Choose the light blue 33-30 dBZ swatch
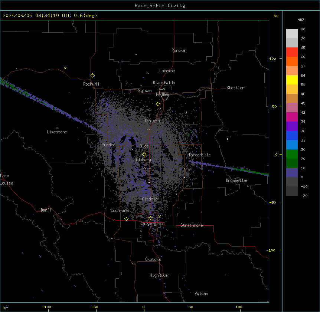320x312 pixels. [292, 145]
